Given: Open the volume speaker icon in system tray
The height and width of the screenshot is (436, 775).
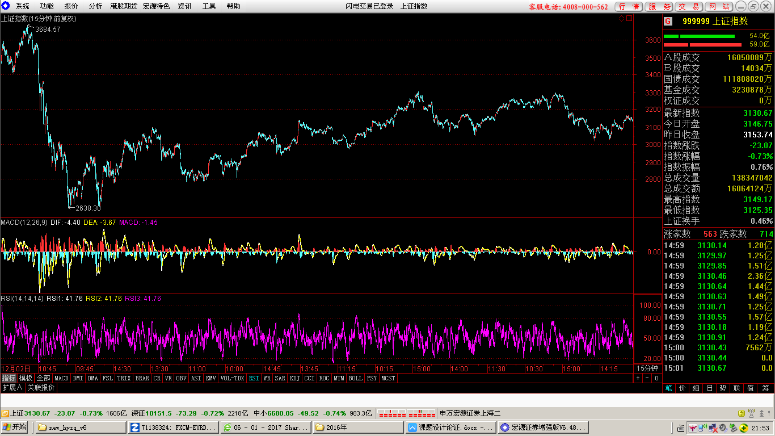Looking at the screenshot, I should coord(723,427).
